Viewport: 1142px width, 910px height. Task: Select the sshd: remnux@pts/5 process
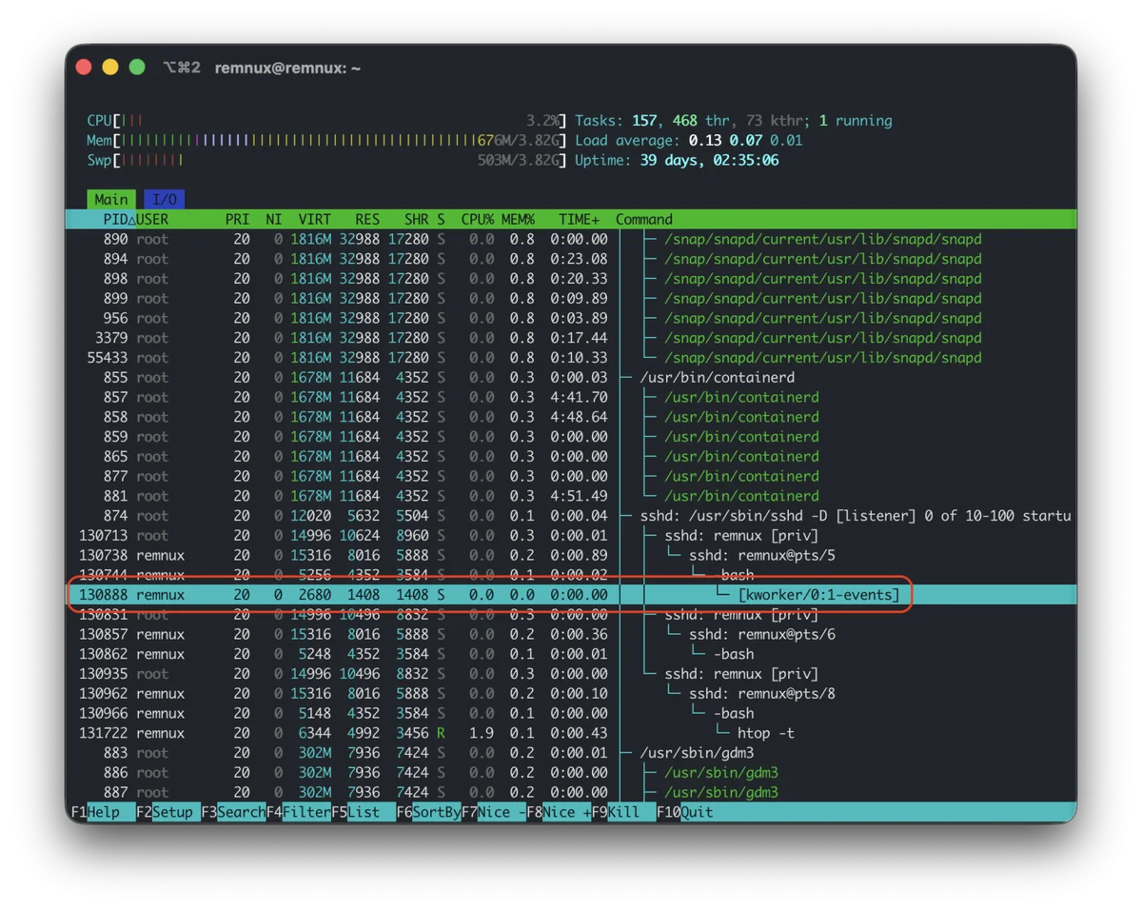pos(571,555)
